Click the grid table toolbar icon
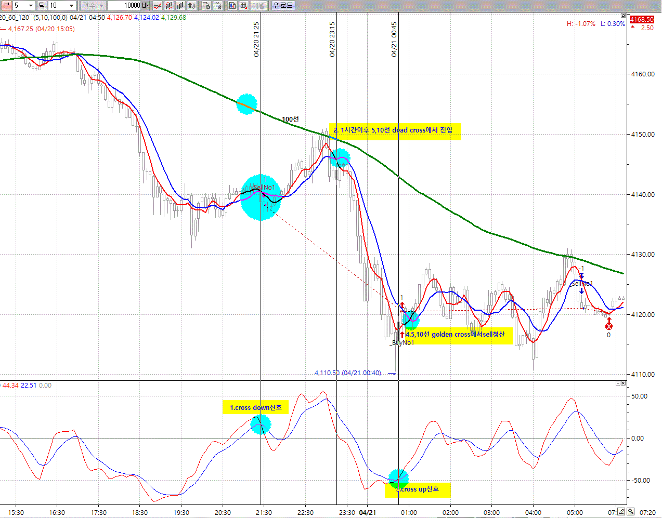 pyautogui.click(x=244, y=6)
